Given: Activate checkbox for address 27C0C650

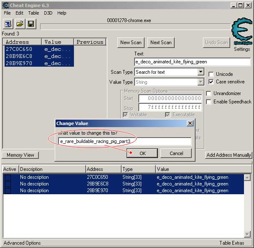Looking at the screenshot, I should tap(8, 177).
